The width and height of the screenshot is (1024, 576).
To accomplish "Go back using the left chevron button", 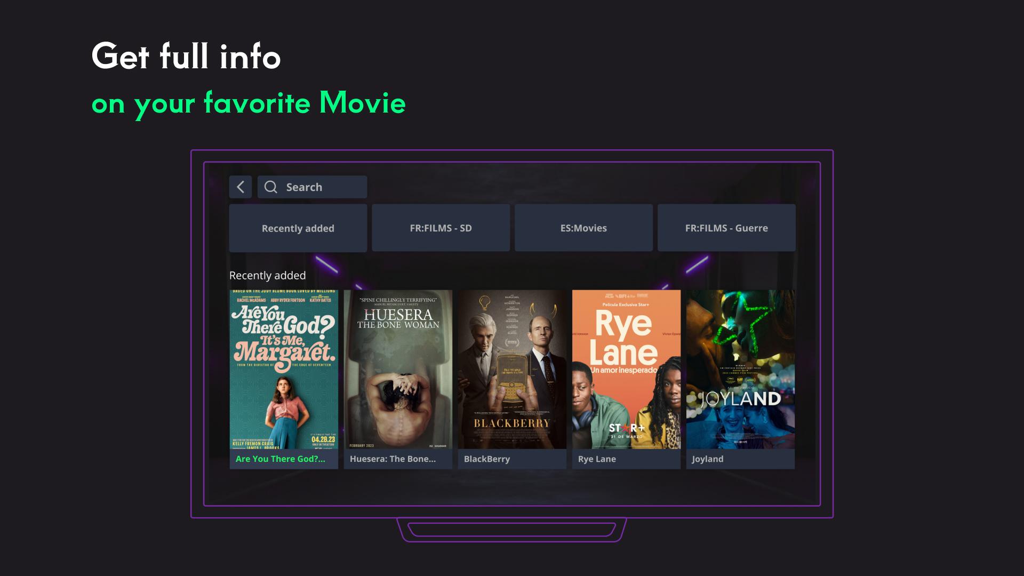I will 241,187.
